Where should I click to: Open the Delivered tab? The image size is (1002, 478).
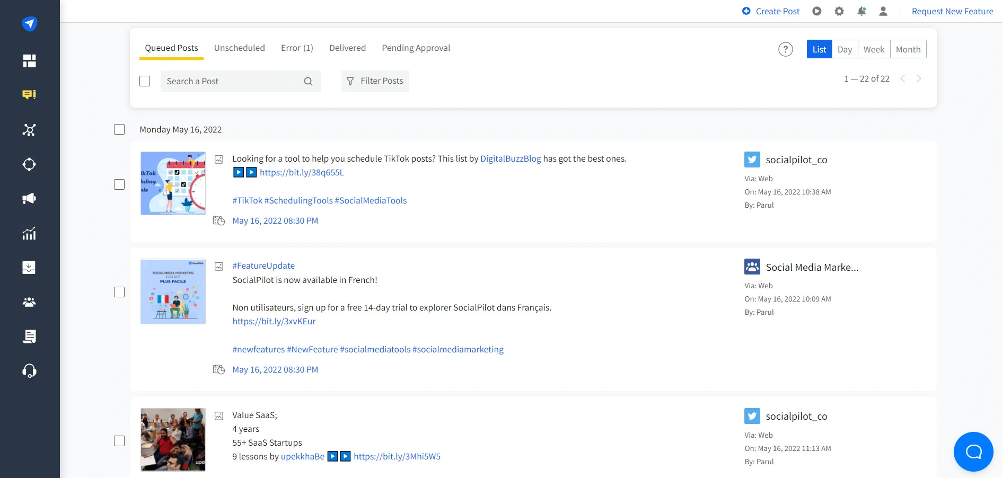tap(347, 48)
